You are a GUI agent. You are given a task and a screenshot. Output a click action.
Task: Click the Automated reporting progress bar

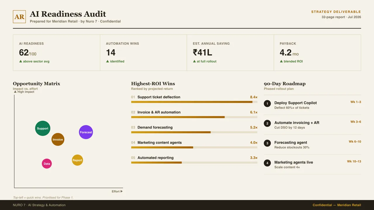pos(194,163)
